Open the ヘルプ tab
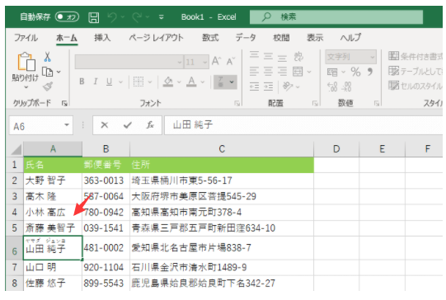This screenshot has width=446, height=300. pyautogui.click(x=350, y=38)
